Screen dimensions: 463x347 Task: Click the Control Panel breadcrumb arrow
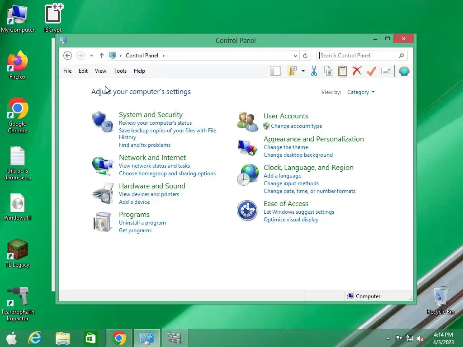(x=163, y=56)
